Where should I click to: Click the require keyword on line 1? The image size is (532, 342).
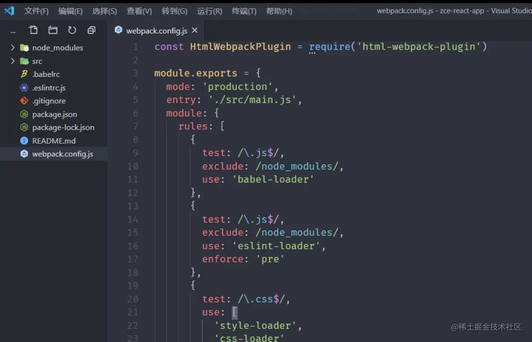(329, 47)
